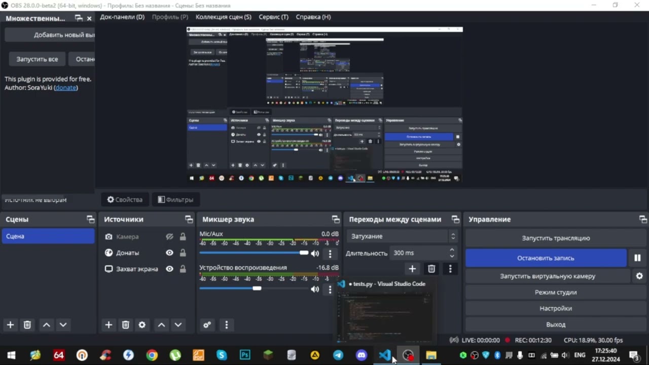This screenshot has width=649, height=365.
Task: Add a transition with the plus icon
Action: click(x=412, y=269)
